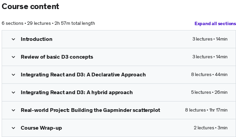Toggle chevron for Declarative Approach section

click(x=13, y=75)
